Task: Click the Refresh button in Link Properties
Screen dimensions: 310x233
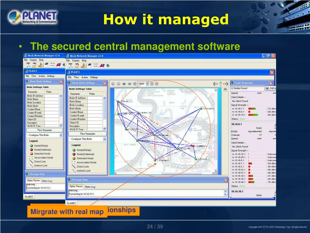Action: point(270,88)
